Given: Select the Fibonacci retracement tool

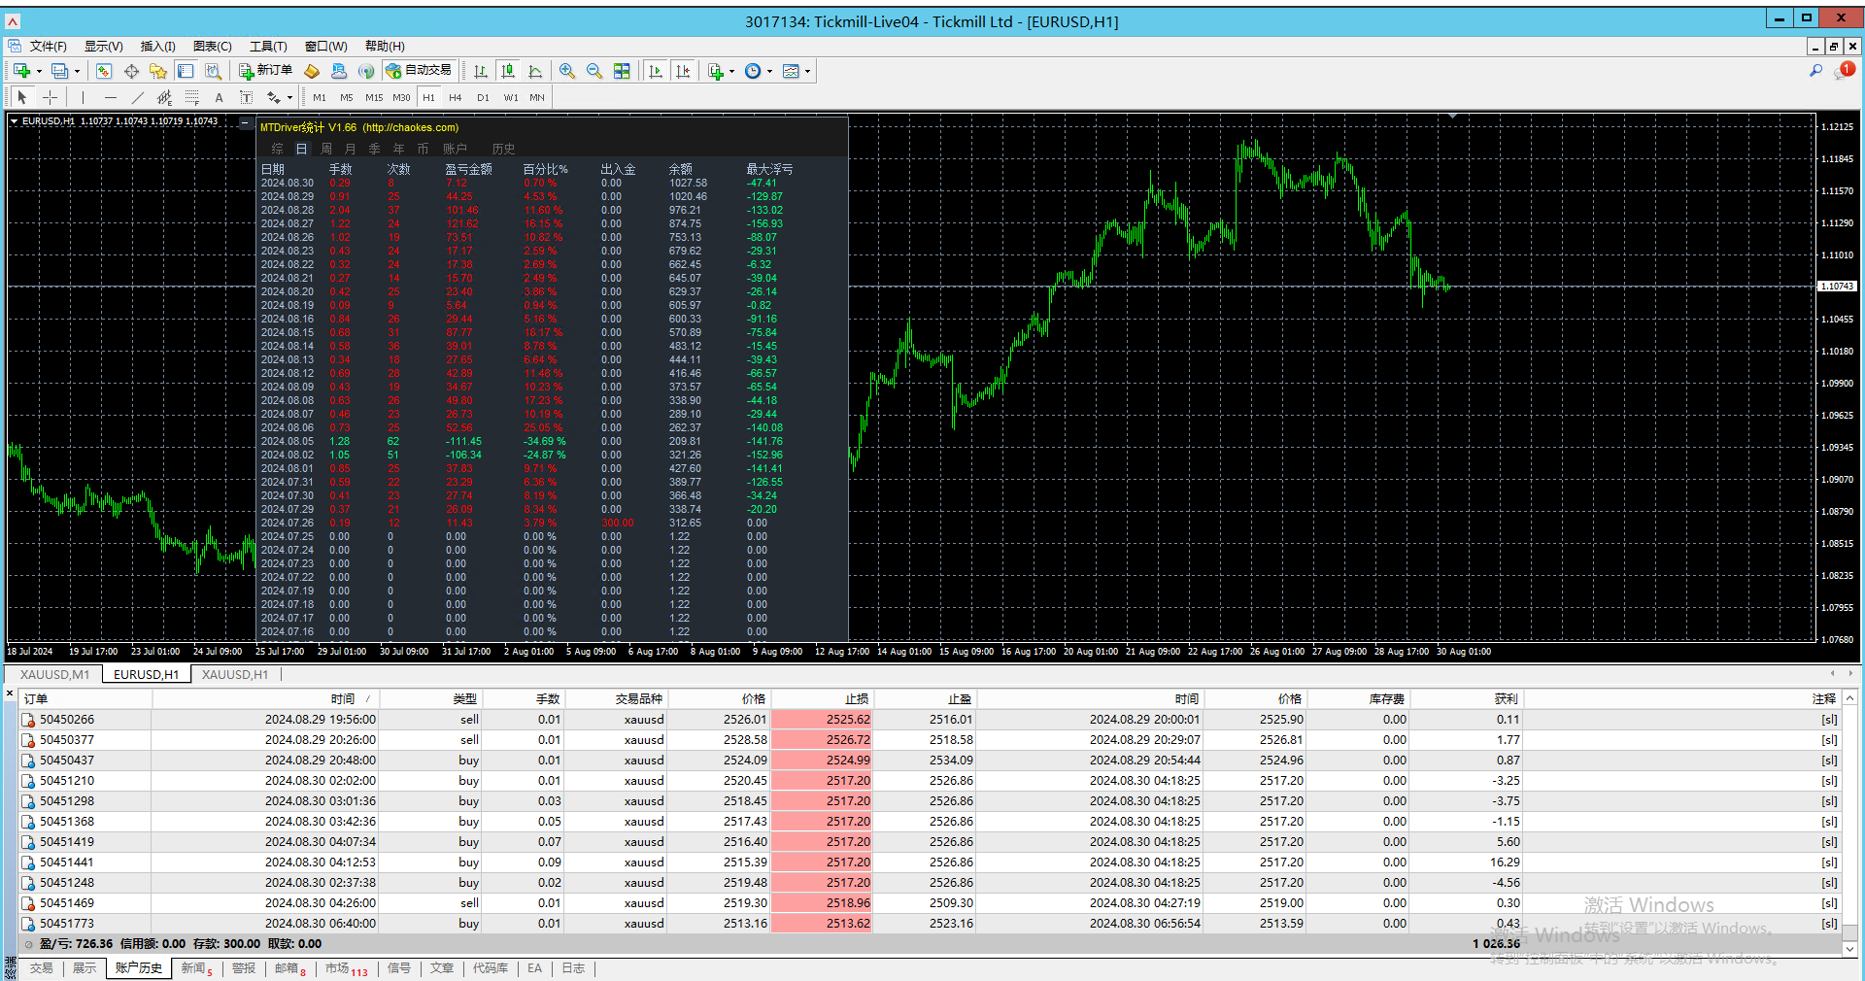Looking at the screenshot, I should 192,97.
